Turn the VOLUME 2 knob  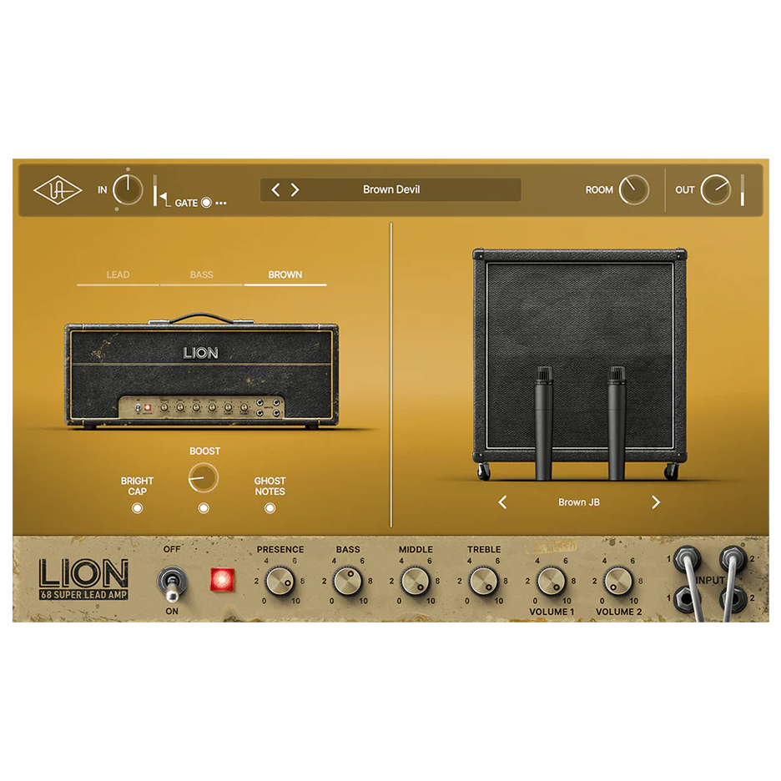[x=618, y=581]
